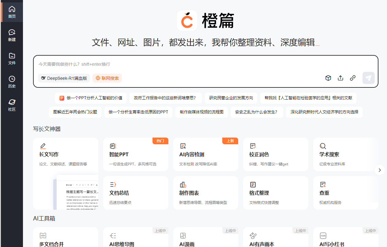This screenshot has width=387, height=247.
Task: Open the 文件 panel in the sidebar
Action: pyautogui.click(x=12, y=59)
